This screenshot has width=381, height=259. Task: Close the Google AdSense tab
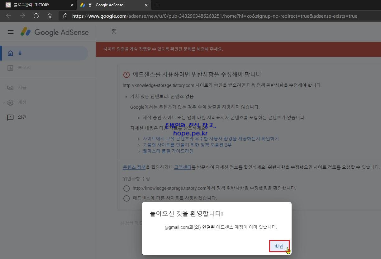[x=146, y=5]
